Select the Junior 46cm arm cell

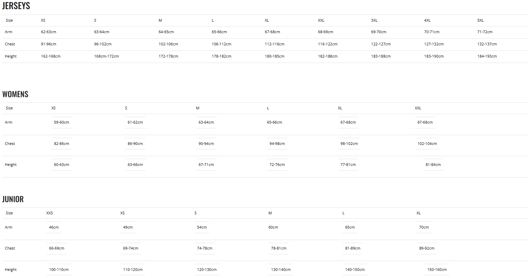tap(54, 227)
